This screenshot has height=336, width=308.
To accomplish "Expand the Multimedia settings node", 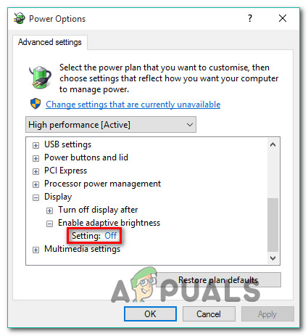I will click(36, 250).
